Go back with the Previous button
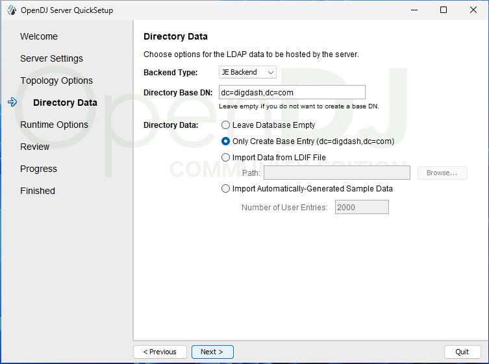Screen dimensions: 489x364 [160, 352]
